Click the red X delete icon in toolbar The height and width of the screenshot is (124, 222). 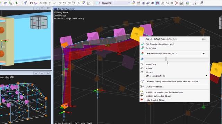(177, 3)
